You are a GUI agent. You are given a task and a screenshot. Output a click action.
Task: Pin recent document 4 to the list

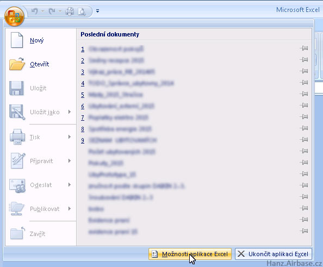coord(304,83)
